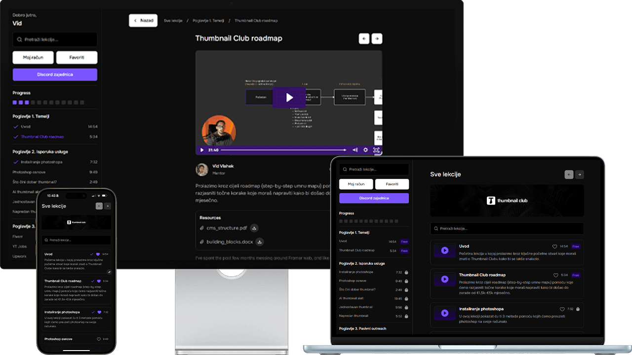Play the Uvod lesson thumbnail on the laptop
This screenshot has width=632, height=355.
coord(445,250)
